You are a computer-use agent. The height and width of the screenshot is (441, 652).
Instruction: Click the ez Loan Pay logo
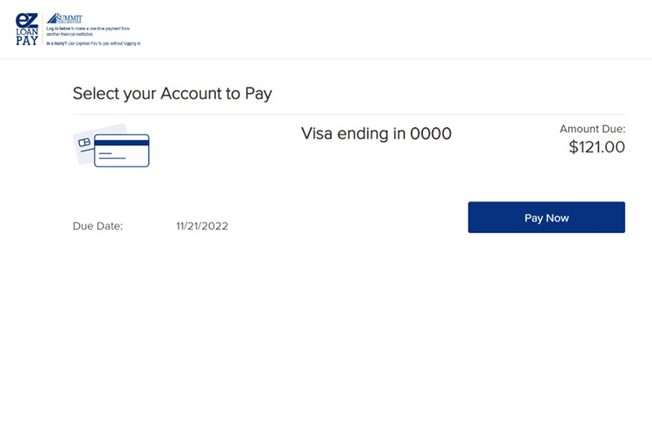pos(27,29)
